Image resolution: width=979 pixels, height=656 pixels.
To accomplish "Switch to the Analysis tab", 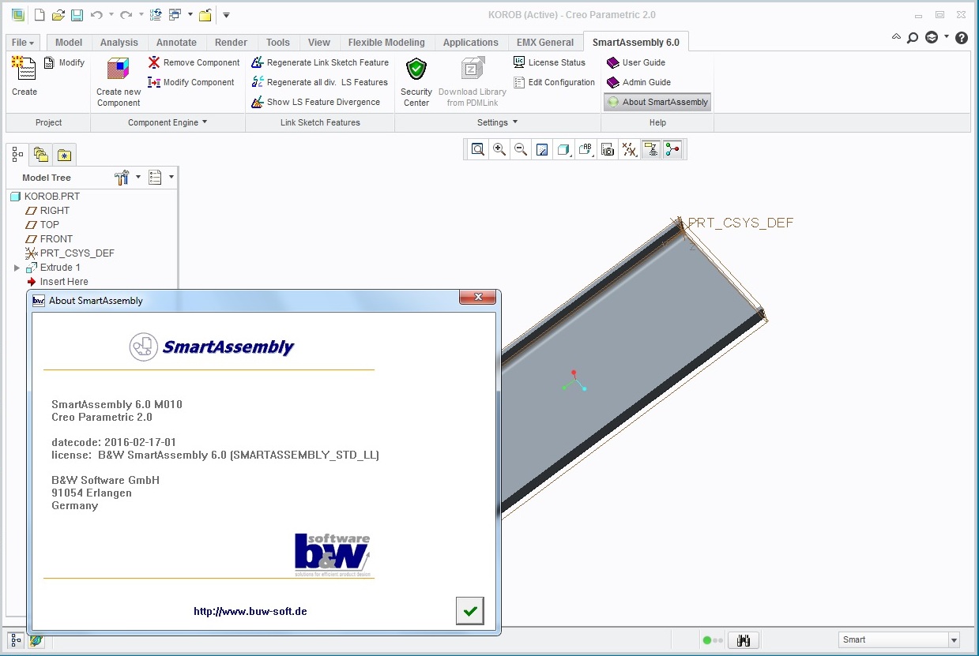I will (119, 43).
